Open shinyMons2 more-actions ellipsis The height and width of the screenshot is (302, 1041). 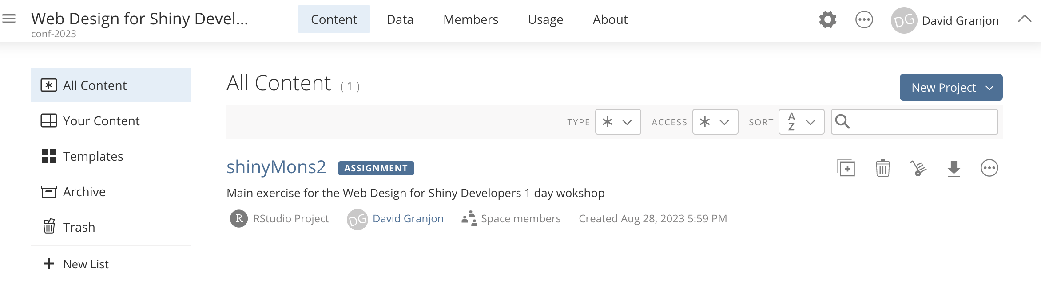click(x=989, y=168)
